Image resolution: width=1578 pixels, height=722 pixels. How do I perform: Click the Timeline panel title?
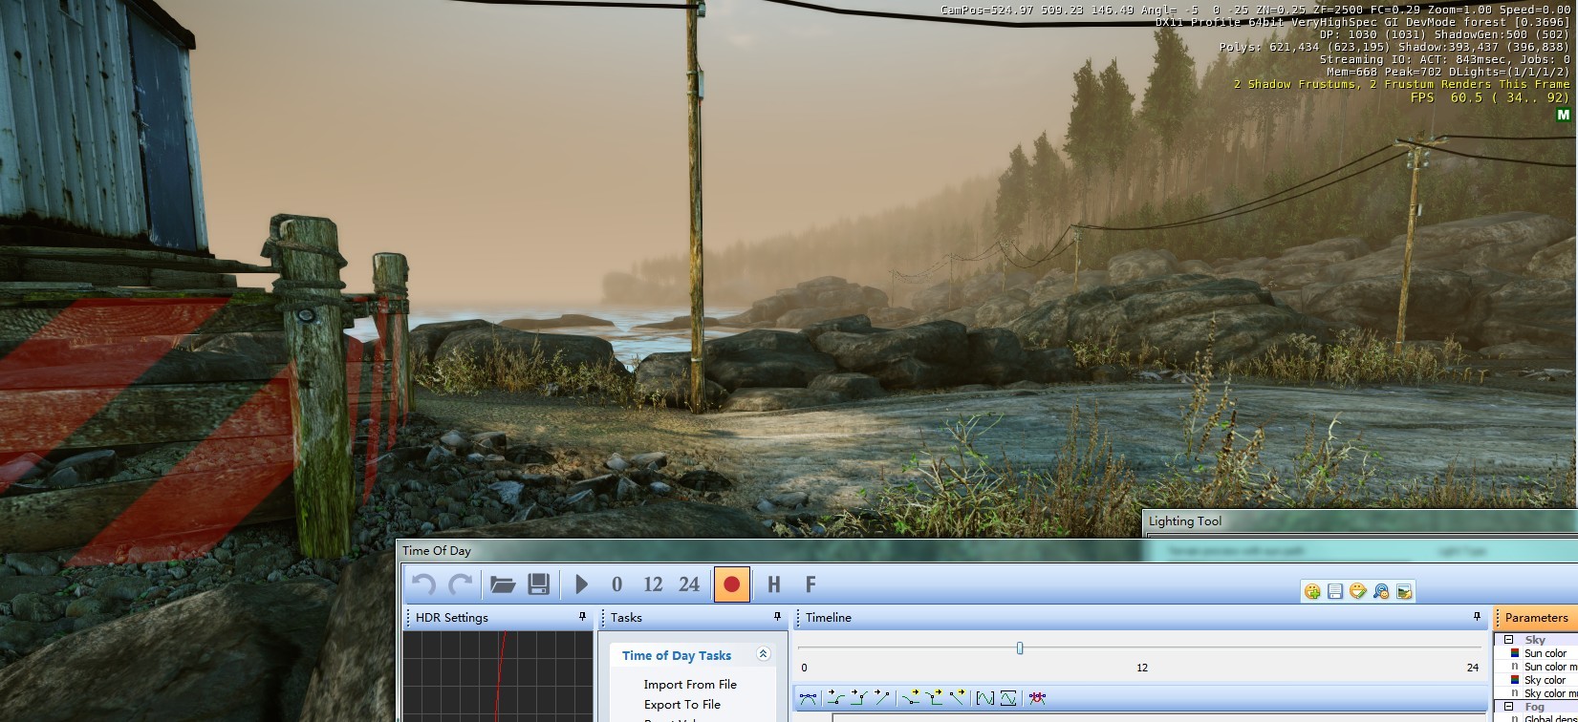(829, 617)
